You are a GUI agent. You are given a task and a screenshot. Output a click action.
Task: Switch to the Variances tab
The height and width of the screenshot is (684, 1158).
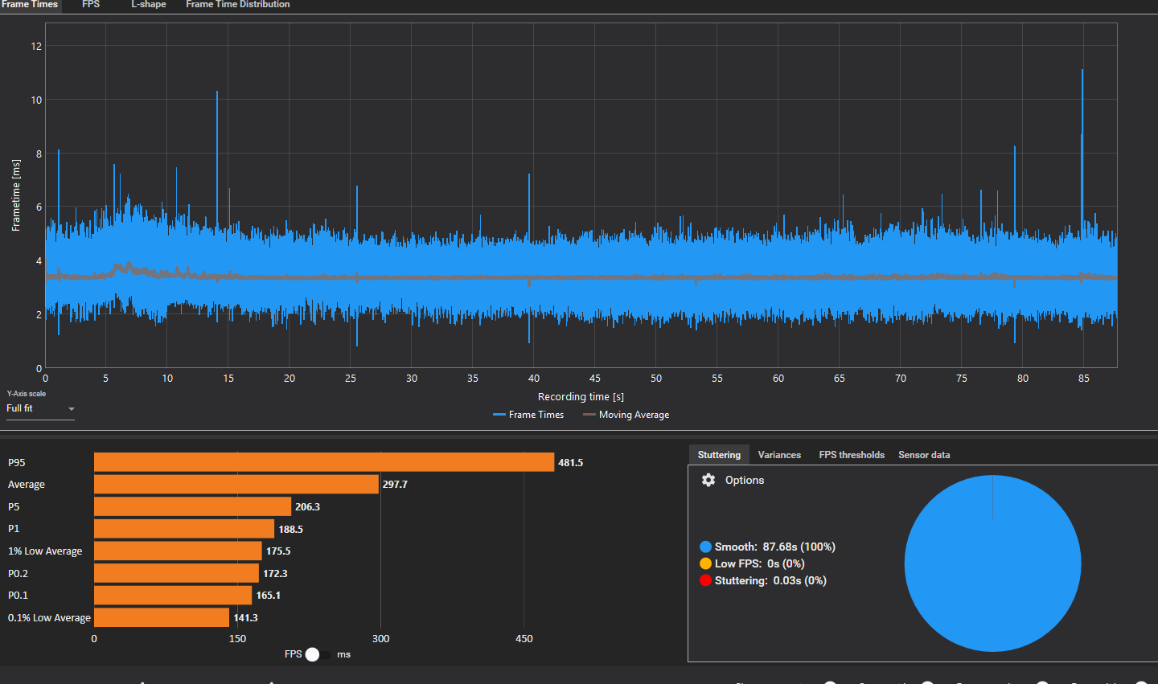[x=779, y=455]
